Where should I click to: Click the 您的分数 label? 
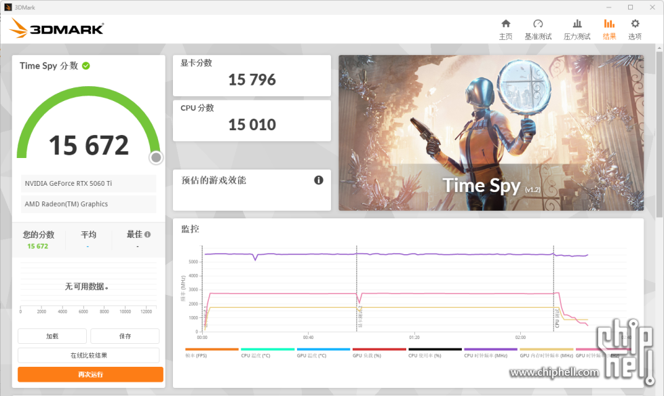coord(39,235)
